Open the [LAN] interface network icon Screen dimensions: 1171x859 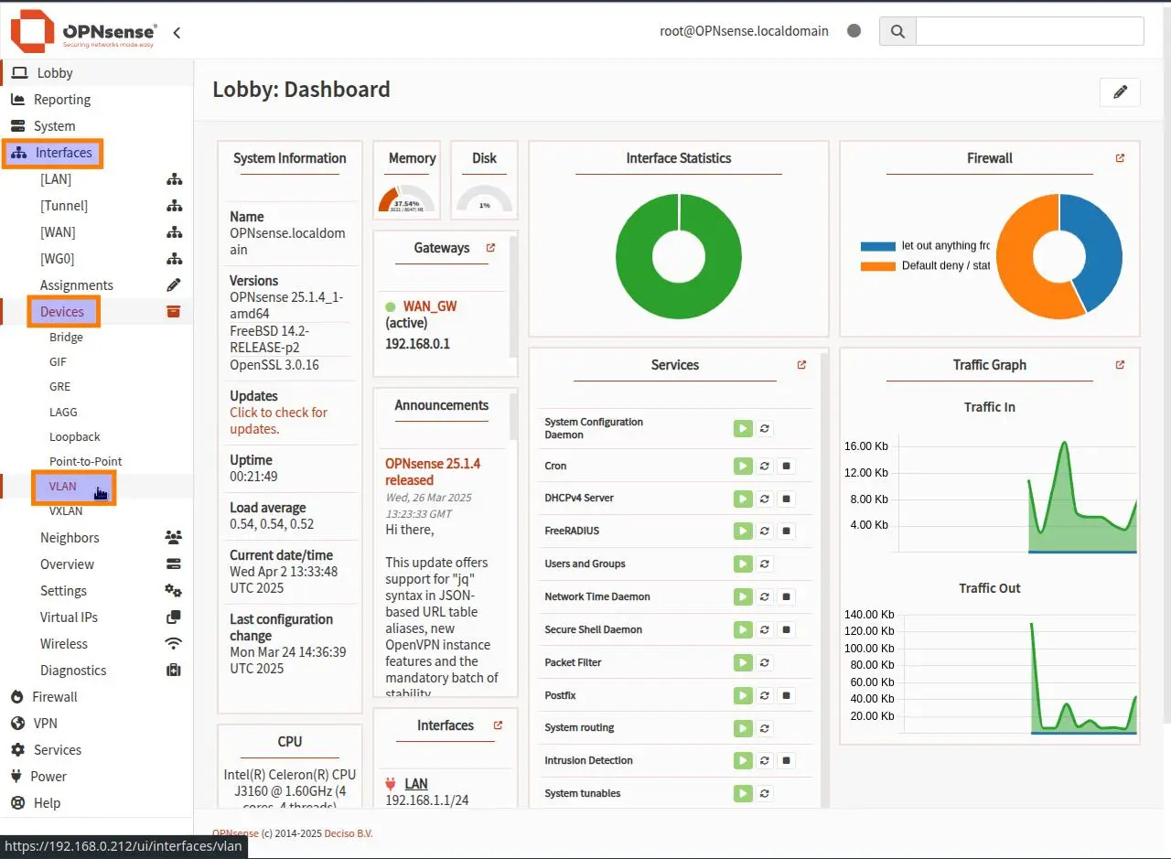coord(174,179)
